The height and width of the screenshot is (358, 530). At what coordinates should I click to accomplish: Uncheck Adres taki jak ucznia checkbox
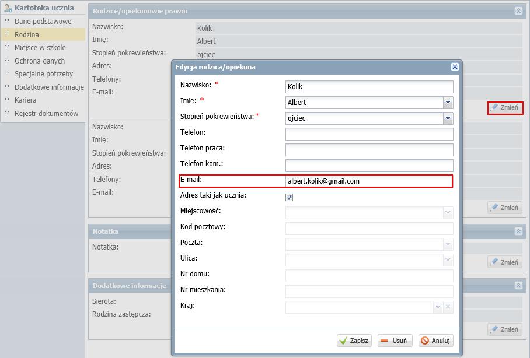point(290,197)
